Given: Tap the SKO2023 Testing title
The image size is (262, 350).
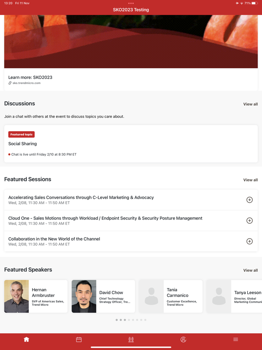Looking at the screenshot, I should (x=131, y=10).
